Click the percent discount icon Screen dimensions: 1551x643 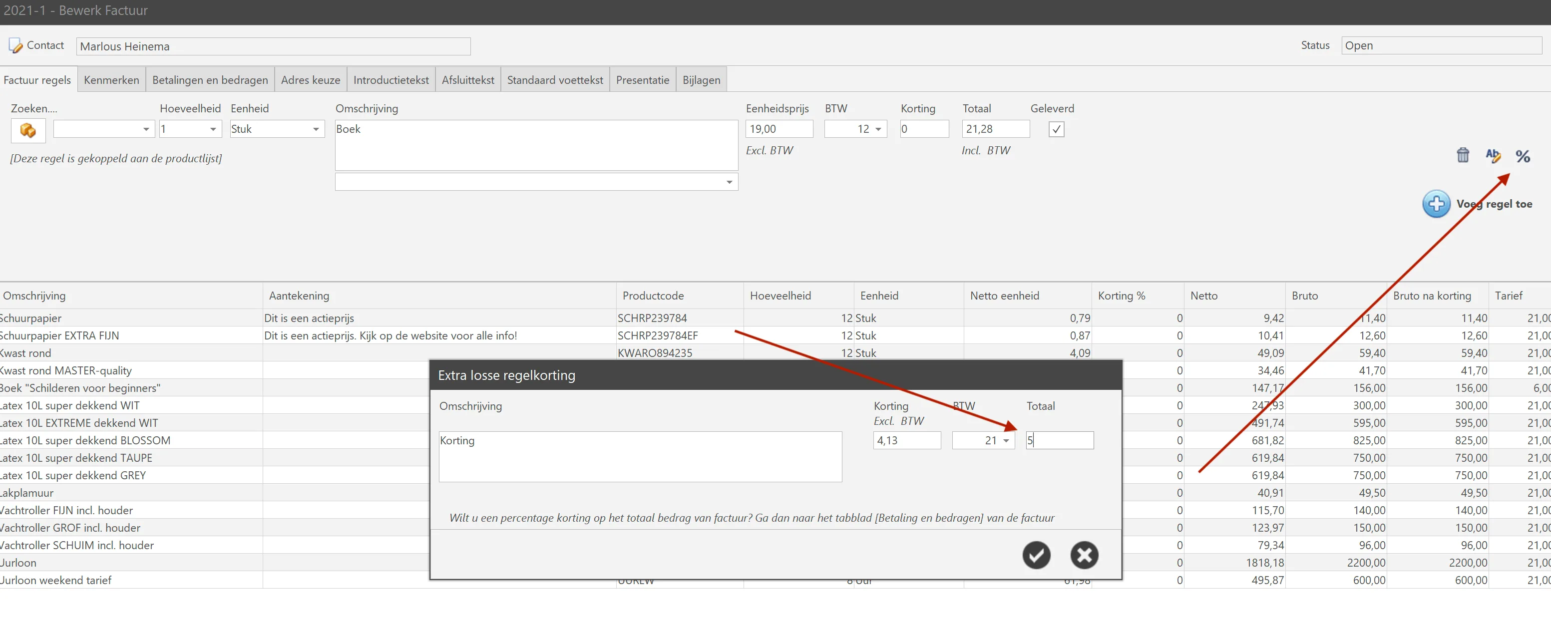(x=1523, y=156)
